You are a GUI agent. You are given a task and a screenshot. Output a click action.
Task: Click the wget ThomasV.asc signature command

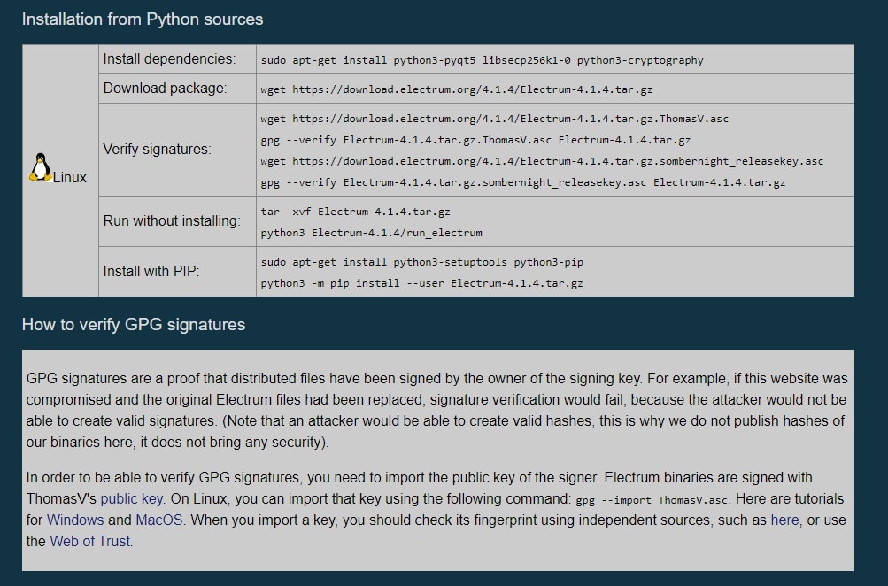click(x=494, y=119)
